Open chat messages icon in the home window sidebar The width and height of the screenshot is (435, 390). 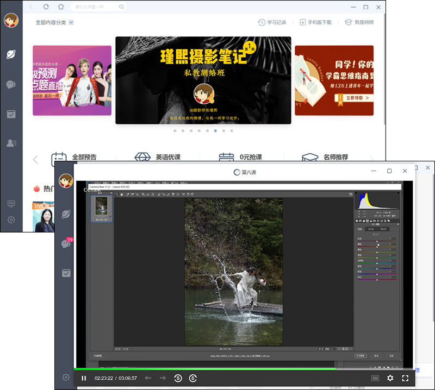(x=11, y=84)
